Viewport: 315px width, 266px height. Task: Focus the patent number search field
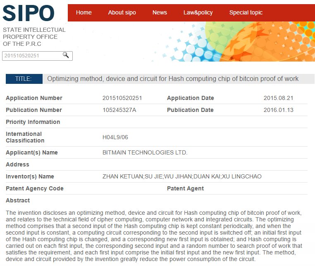tap(37, 56)
